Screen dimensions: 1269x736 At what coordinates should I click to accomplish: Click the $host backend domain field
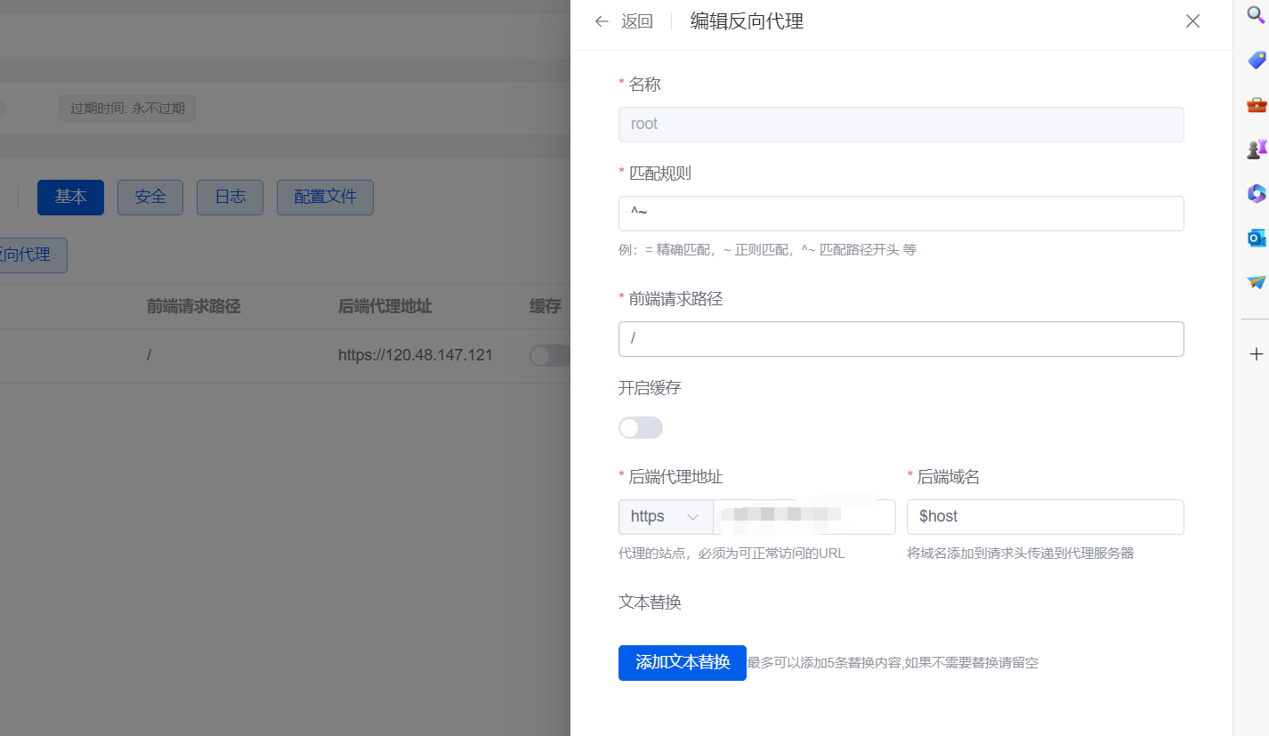click(x=1045, y=516)
